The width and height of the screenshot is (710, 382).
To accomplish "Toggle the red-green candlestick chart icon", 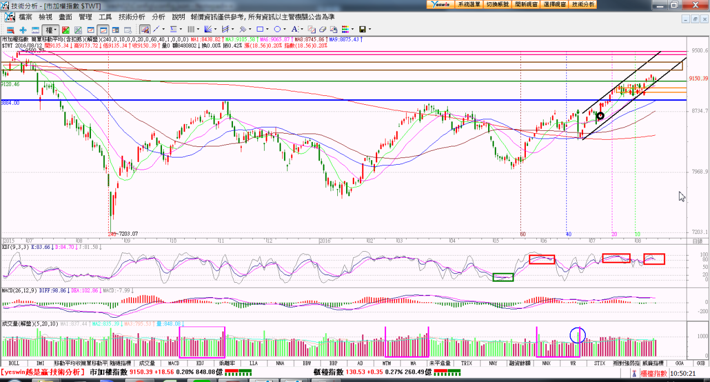I will 65,29.
